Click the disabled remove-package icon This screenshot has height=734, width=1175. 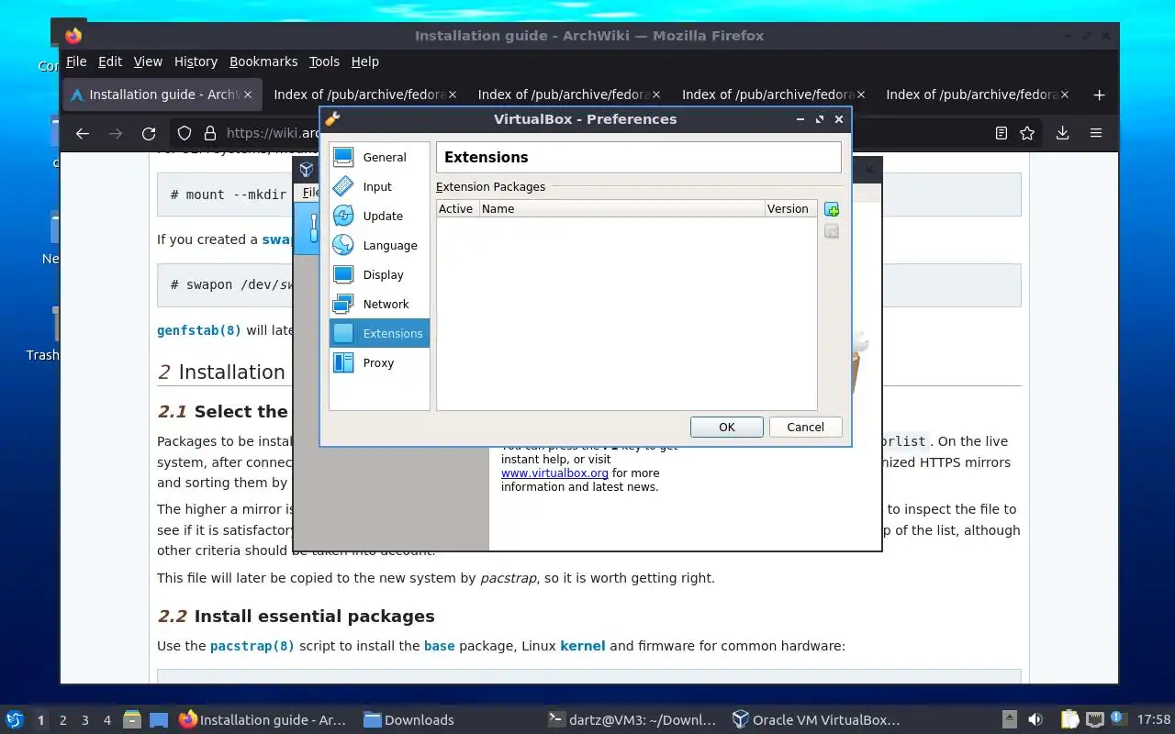click(832, 232)
